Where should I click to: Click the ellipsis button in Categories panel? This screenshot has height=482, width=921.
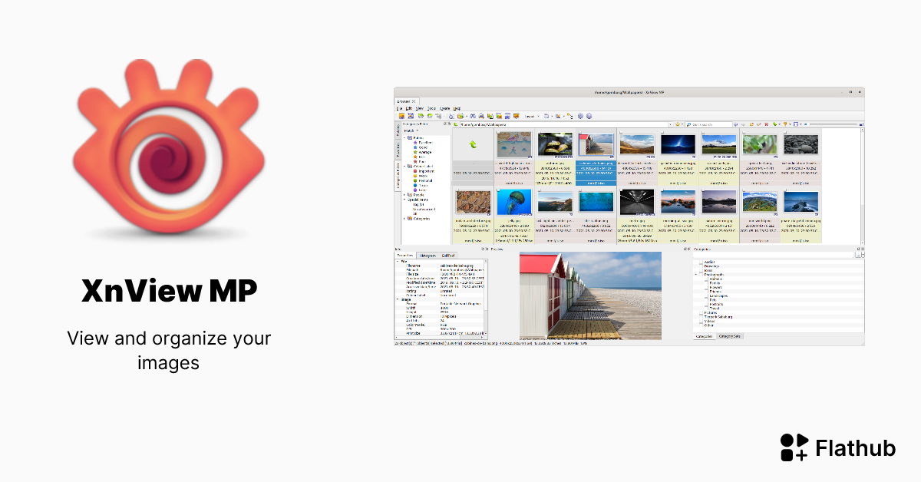(x=858, y=255)
